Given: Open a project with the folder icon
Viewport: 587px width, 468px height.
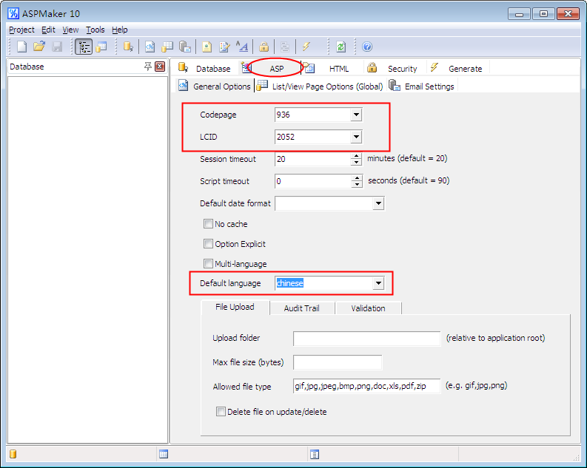Looking at the screenshot, I should [x=39, y=47].
